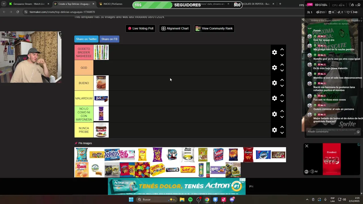
Task: View Community Rank
Action: pyautogui.click(x=214, y=28)
